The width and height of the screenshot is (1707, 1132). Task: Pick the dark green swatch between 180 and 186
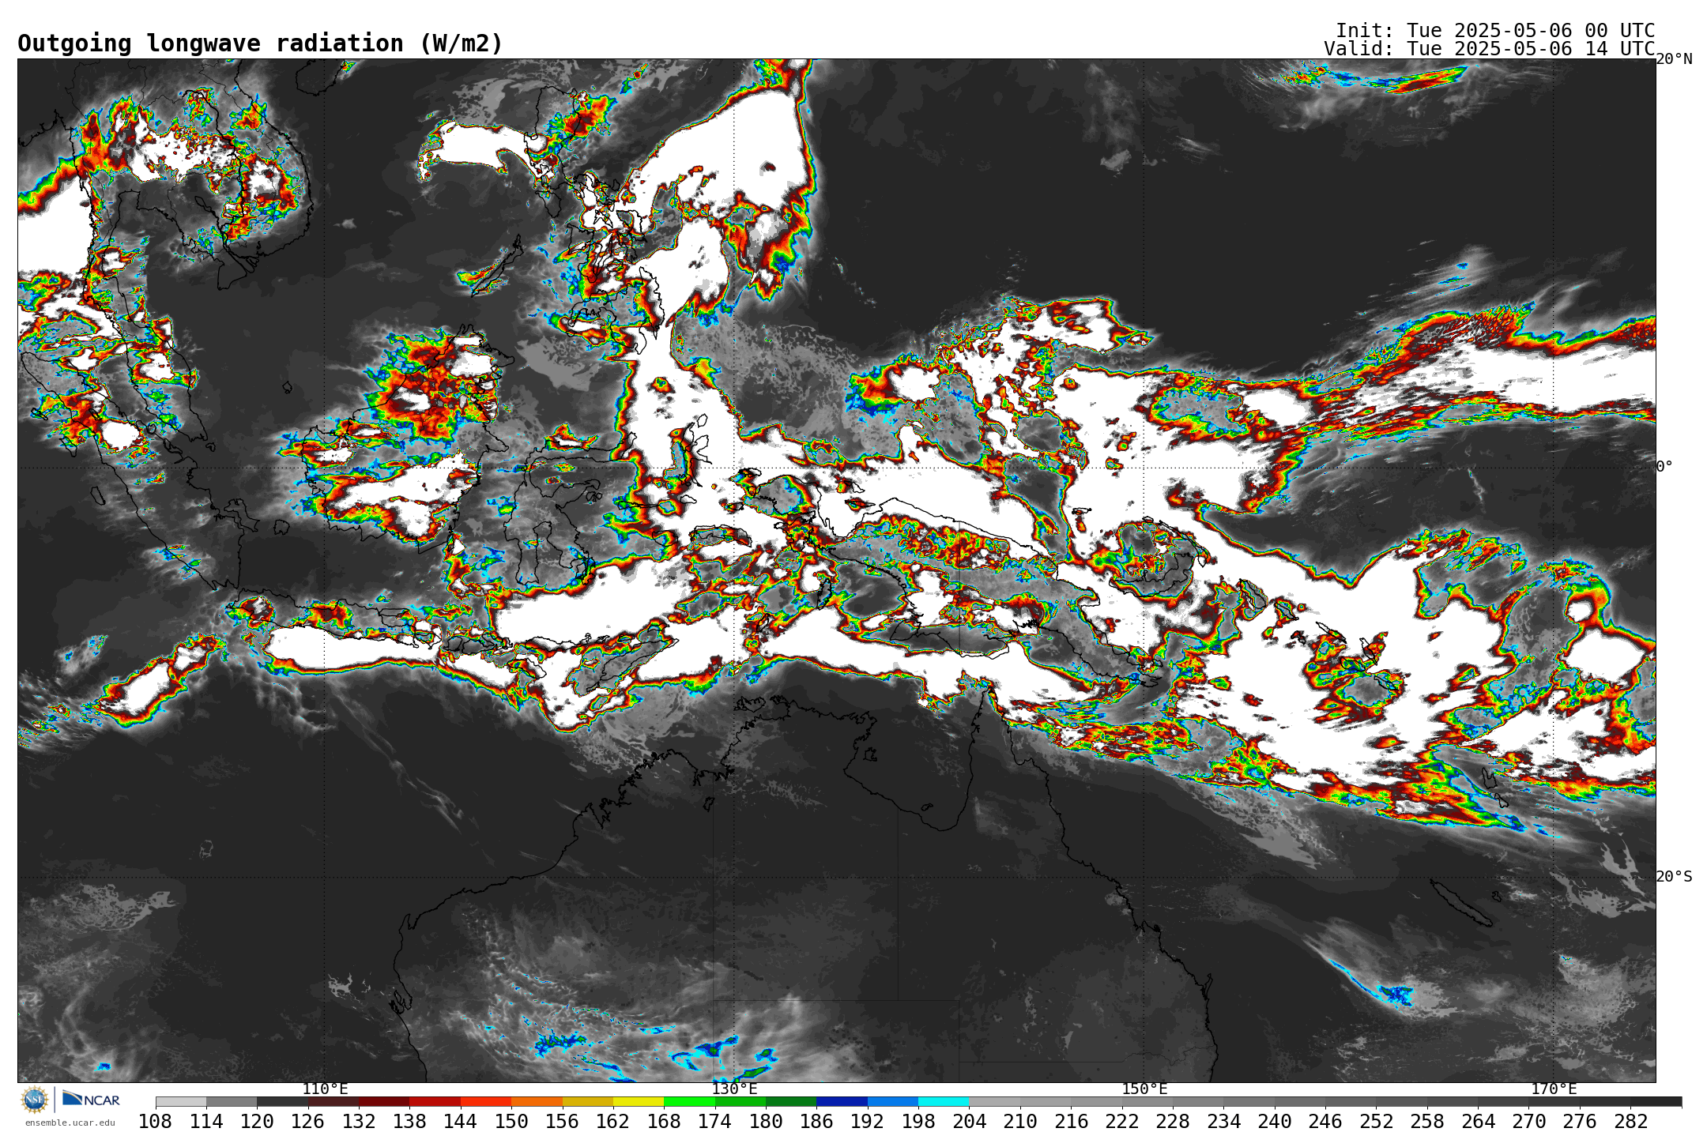pos(791,1101)
